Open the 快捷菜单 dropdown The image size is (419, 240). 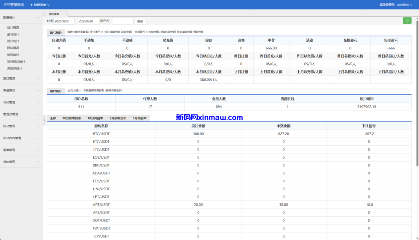[x=41, y=5]
